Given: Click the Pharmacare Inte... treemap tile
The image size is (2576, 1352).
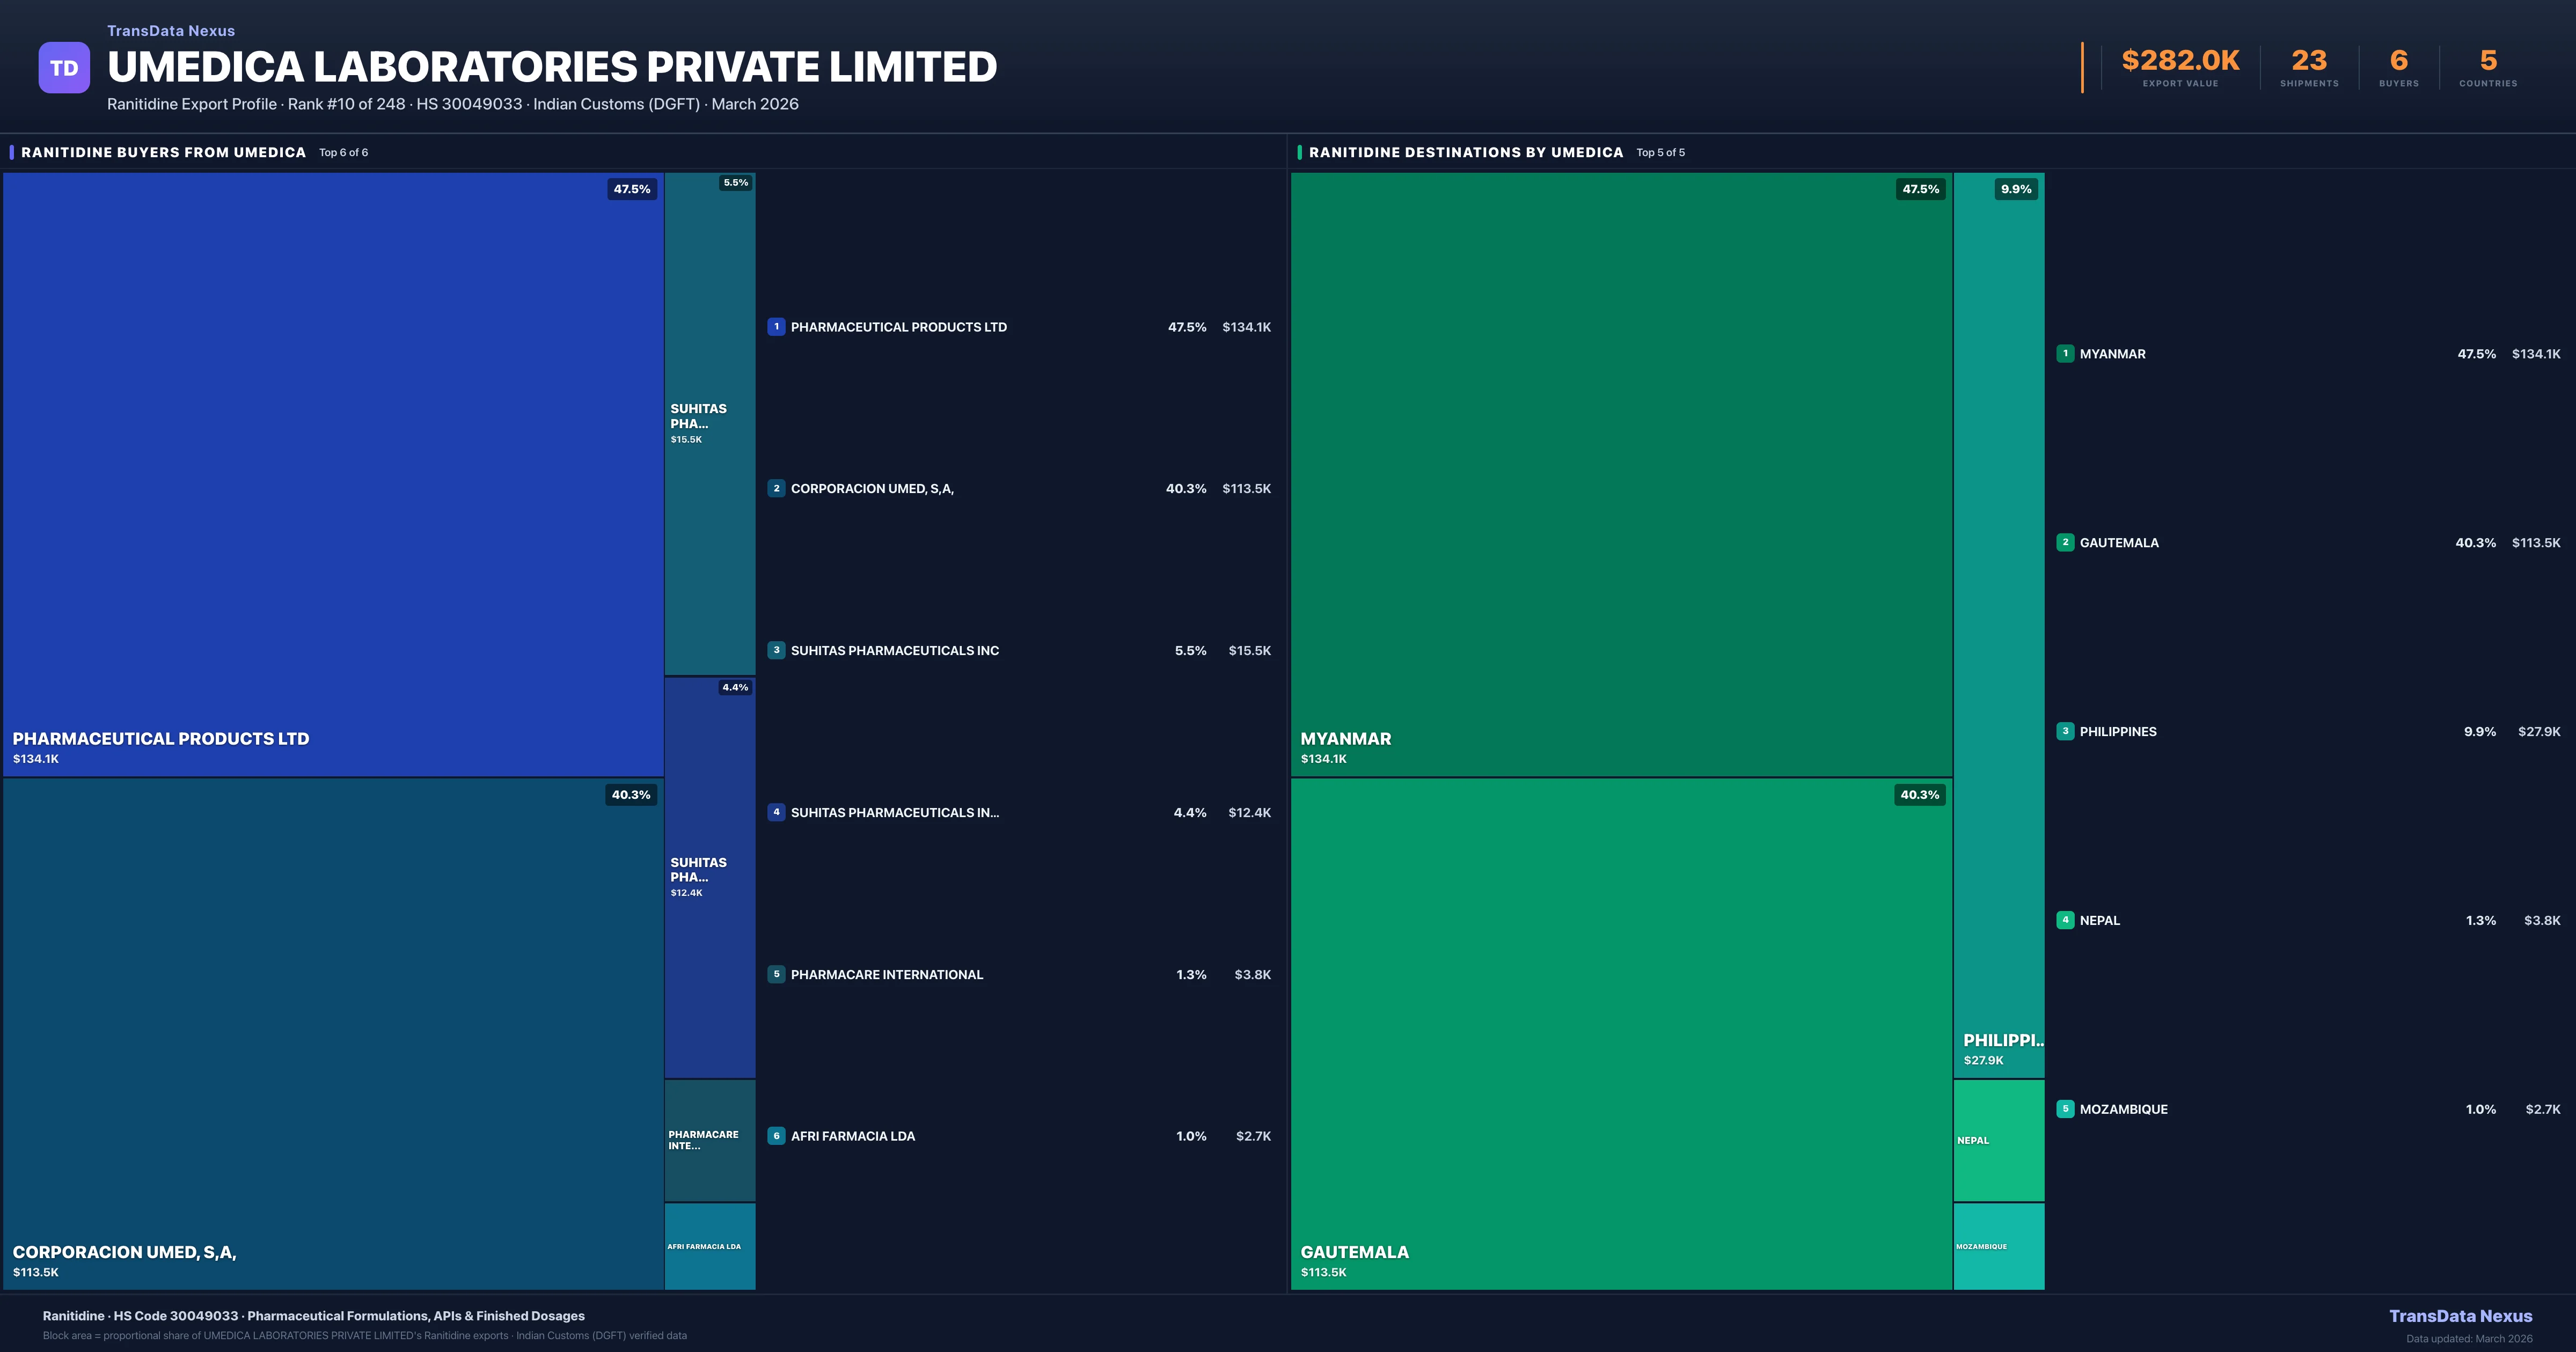Looking at the screenshot, I should coord(710,1140).
